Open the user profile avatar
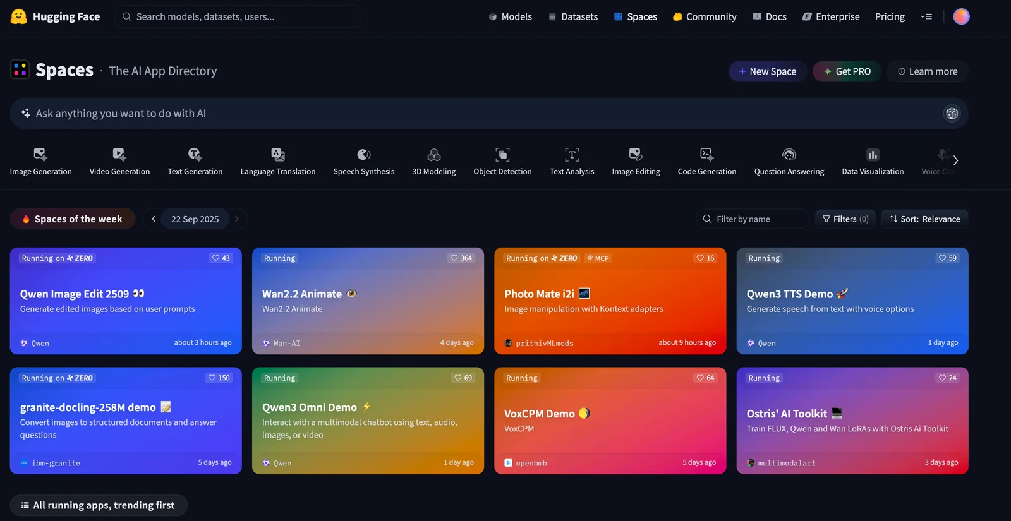1011x521 pixels. [961, 16]
